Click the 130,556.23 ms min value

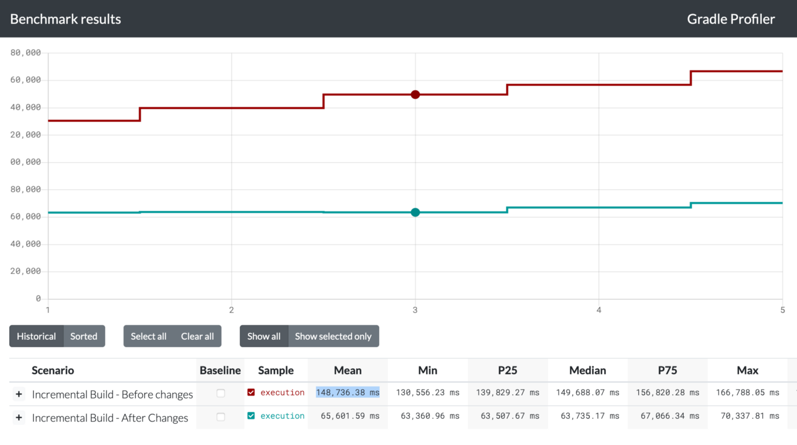(x=428, y=392)
